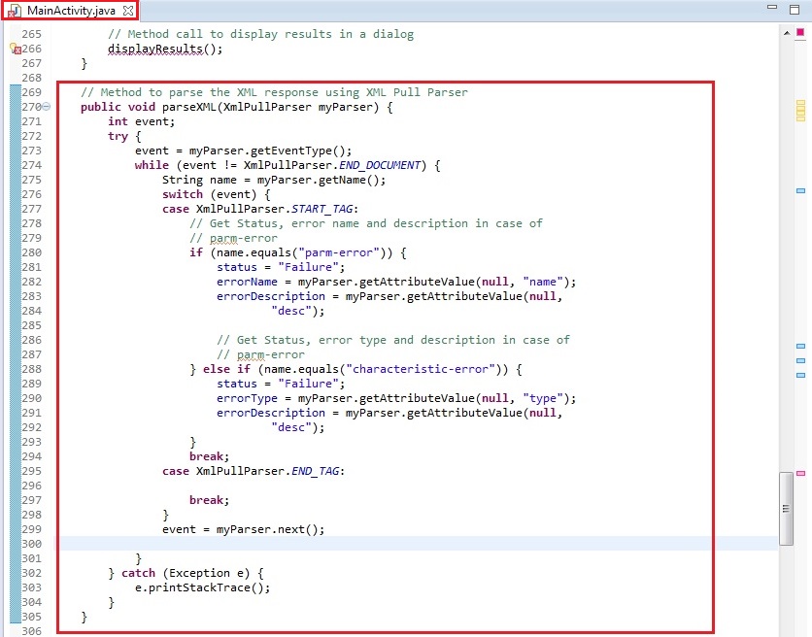The width and height of the screenshot is (812, 637).
Task: Minimize the editor pane
Action: click(771, 8)
